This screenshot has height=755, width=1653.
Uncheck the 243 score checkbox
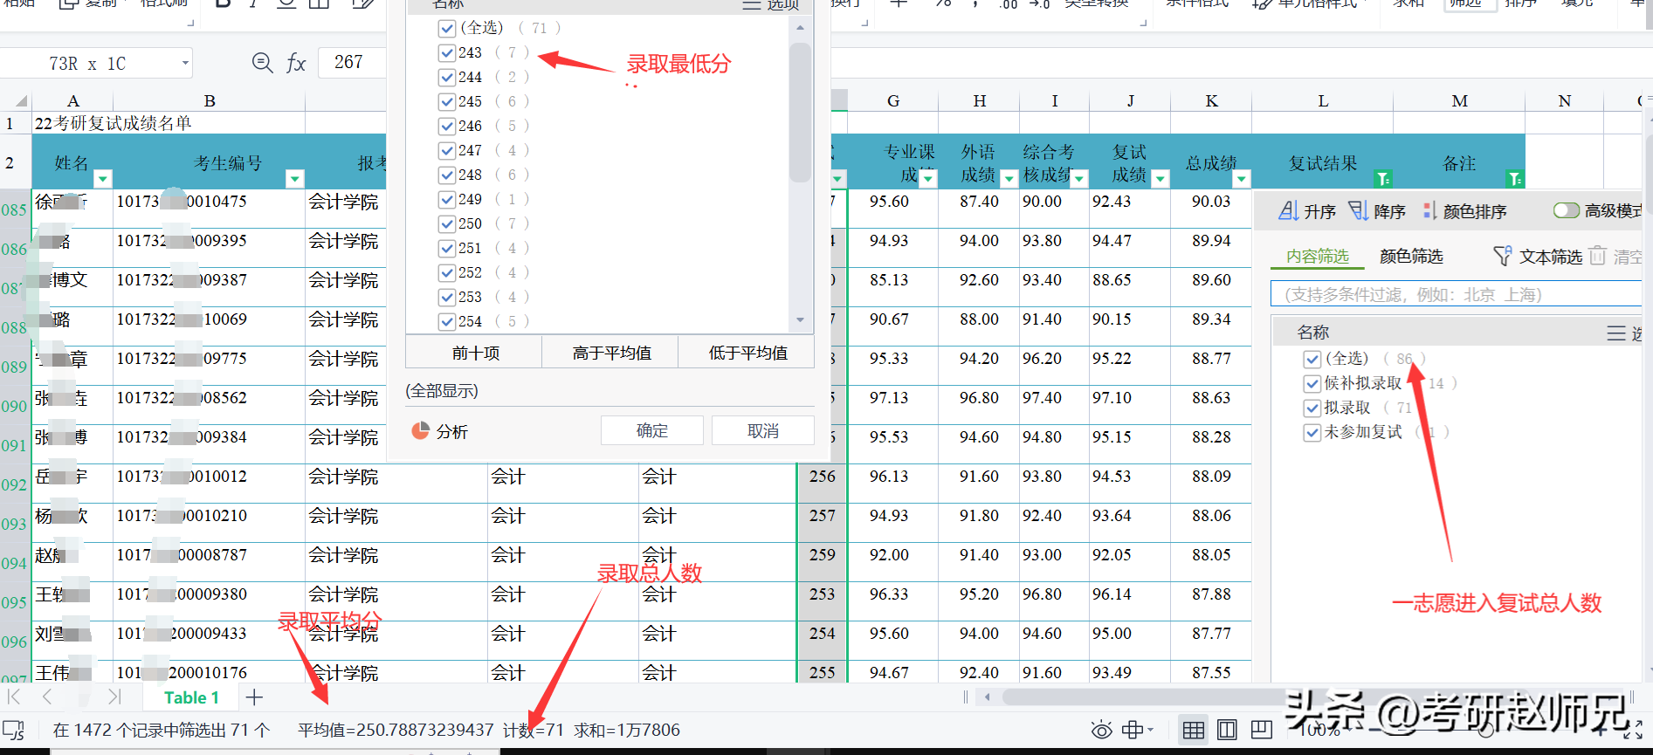coord(447,53)
